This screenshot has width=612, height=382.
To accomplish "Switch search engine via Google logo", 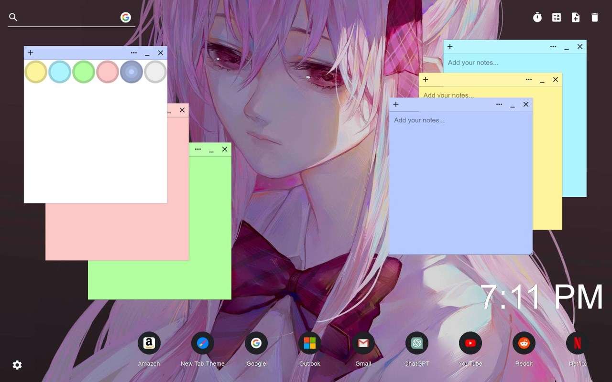I will point(126,17).
